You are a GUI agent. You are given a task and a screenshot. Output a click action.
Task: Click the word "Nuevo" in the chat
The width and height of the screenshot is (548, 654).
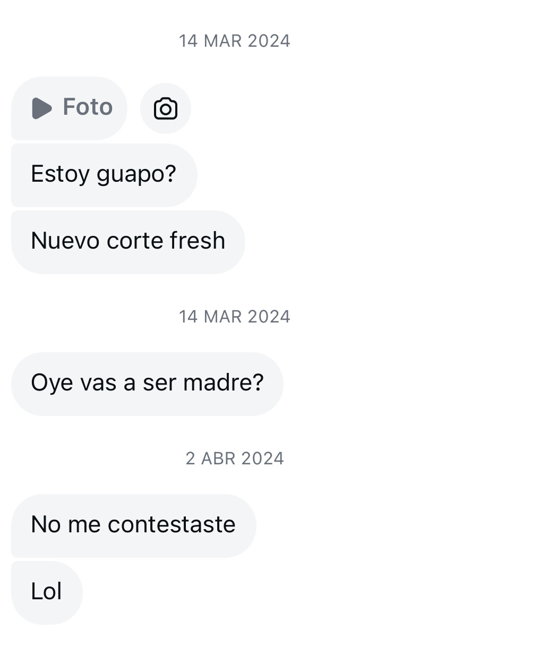(x=65, y=241)
